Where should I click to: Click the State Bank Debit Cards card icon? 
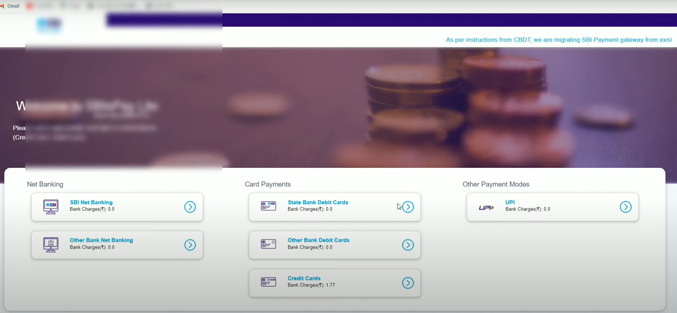(x=268, y=206)
